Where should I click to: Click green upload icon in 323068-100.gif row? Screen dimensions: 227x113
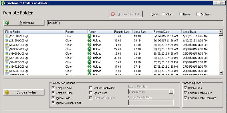(x=89, y=45)
